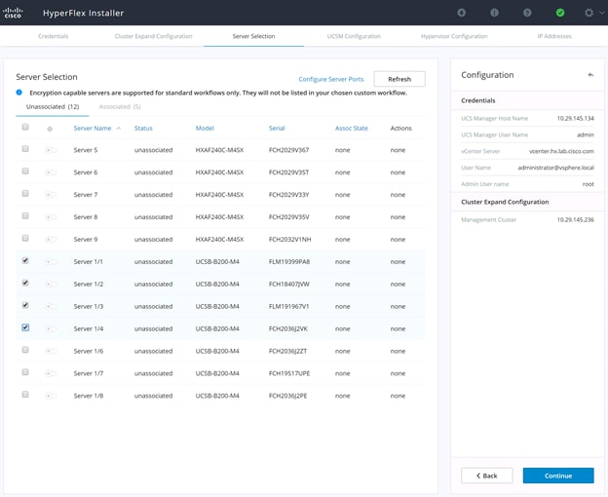Sort by the Serial column header
The image size is (608, 497).
click(x=277, y=129)
